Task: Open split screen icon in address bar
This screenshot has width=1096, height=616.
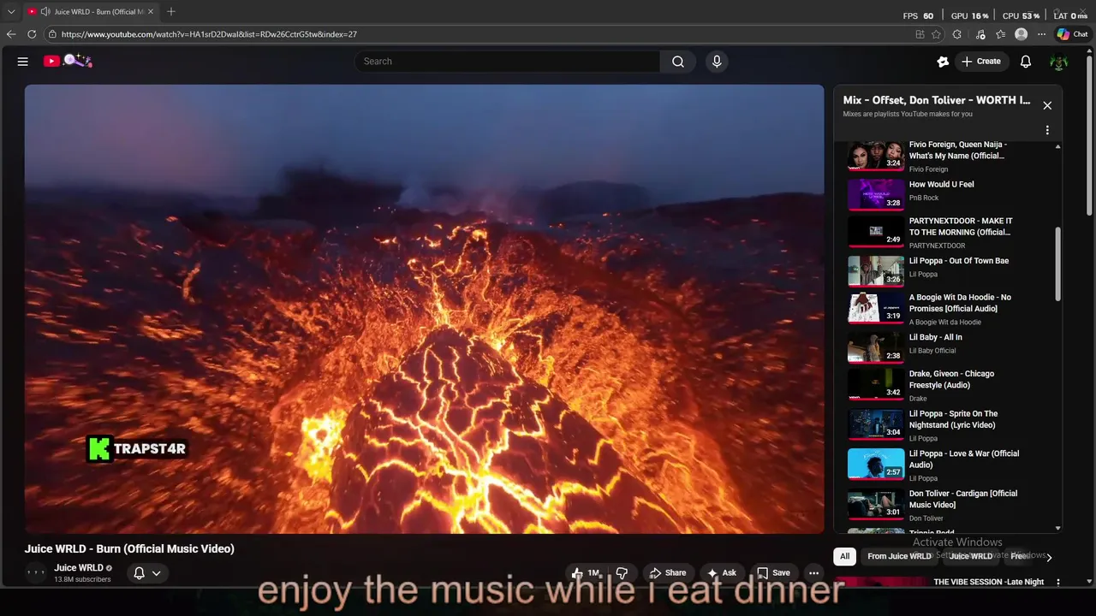Action: tap(920, 34)
